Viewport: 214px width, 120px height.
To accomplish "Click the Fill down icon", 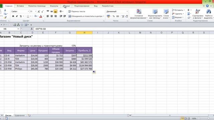I will [x=189, y=14].
